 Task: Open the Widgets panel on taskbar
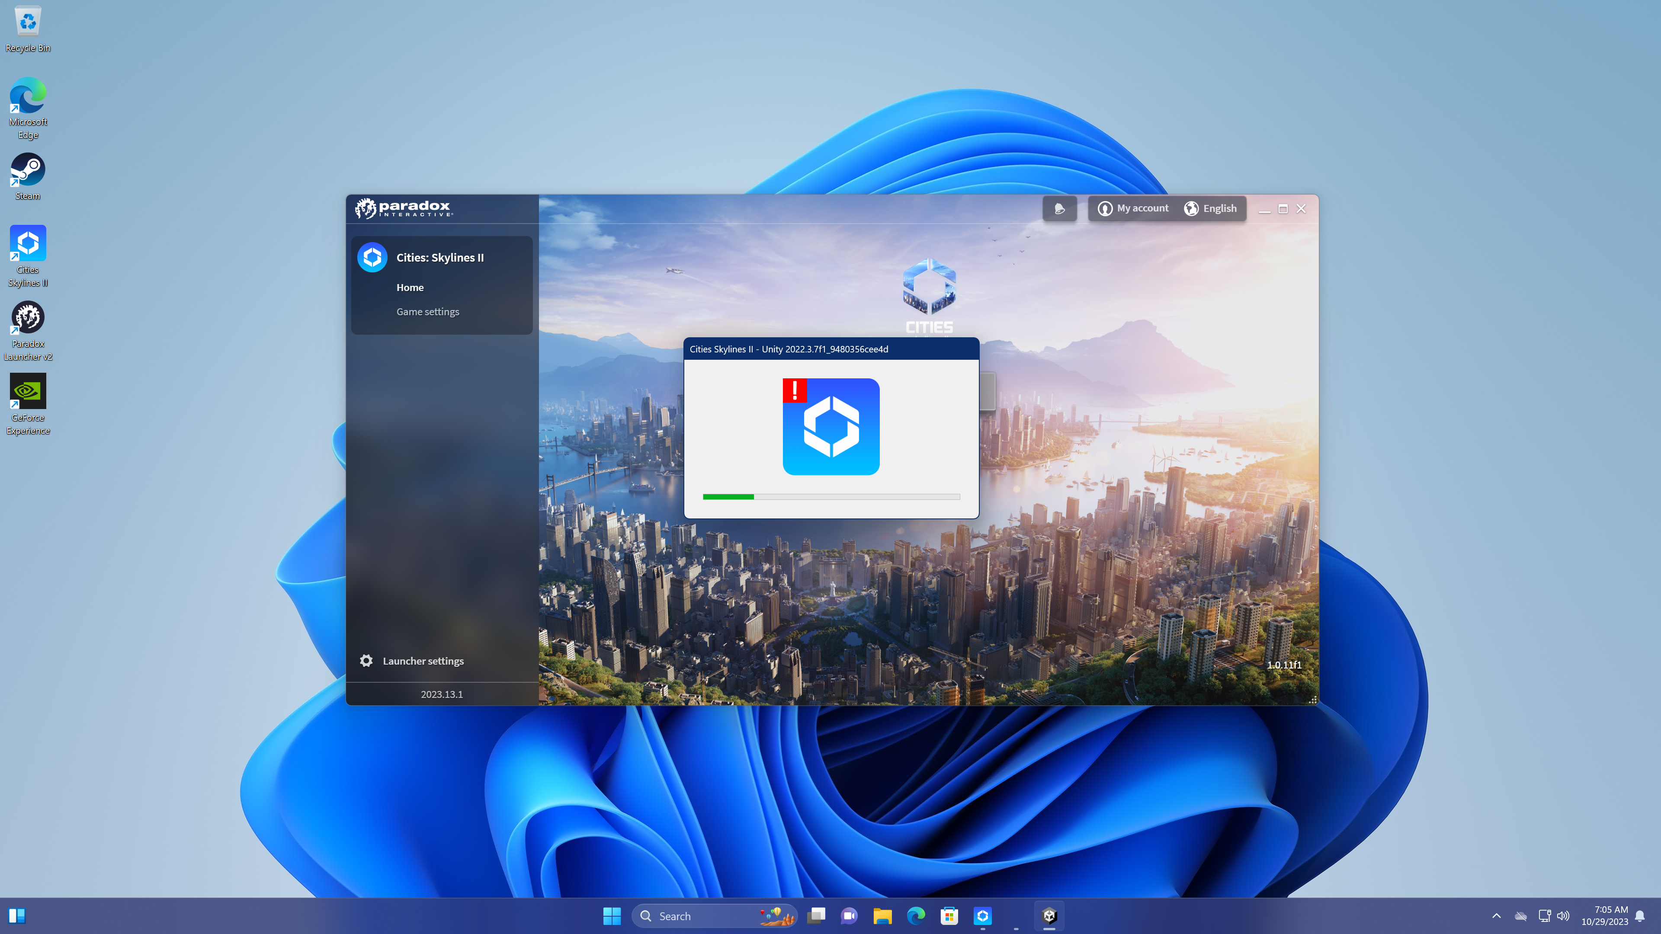17,916
